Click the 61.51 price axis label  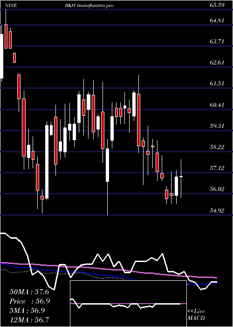coord(217,84)
